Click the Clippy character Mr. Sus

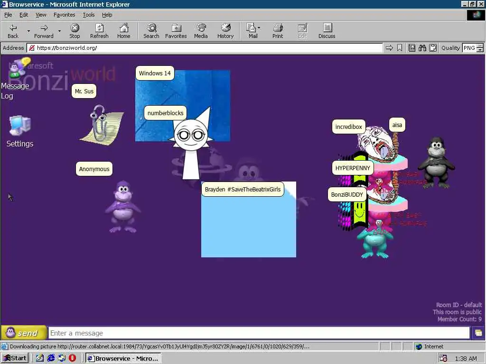[x=102, y=125]
